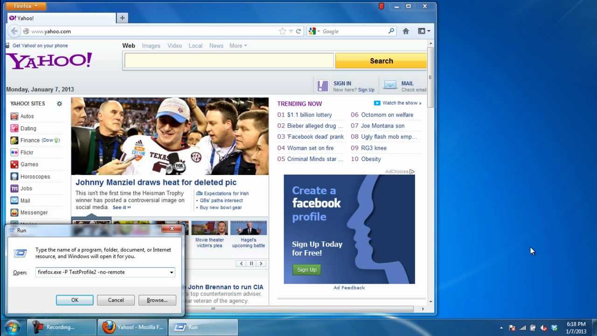Open Johnny Manziel draws heat headline
The image size is (597, 336).
pyautogui.click(x=156, y=182)
